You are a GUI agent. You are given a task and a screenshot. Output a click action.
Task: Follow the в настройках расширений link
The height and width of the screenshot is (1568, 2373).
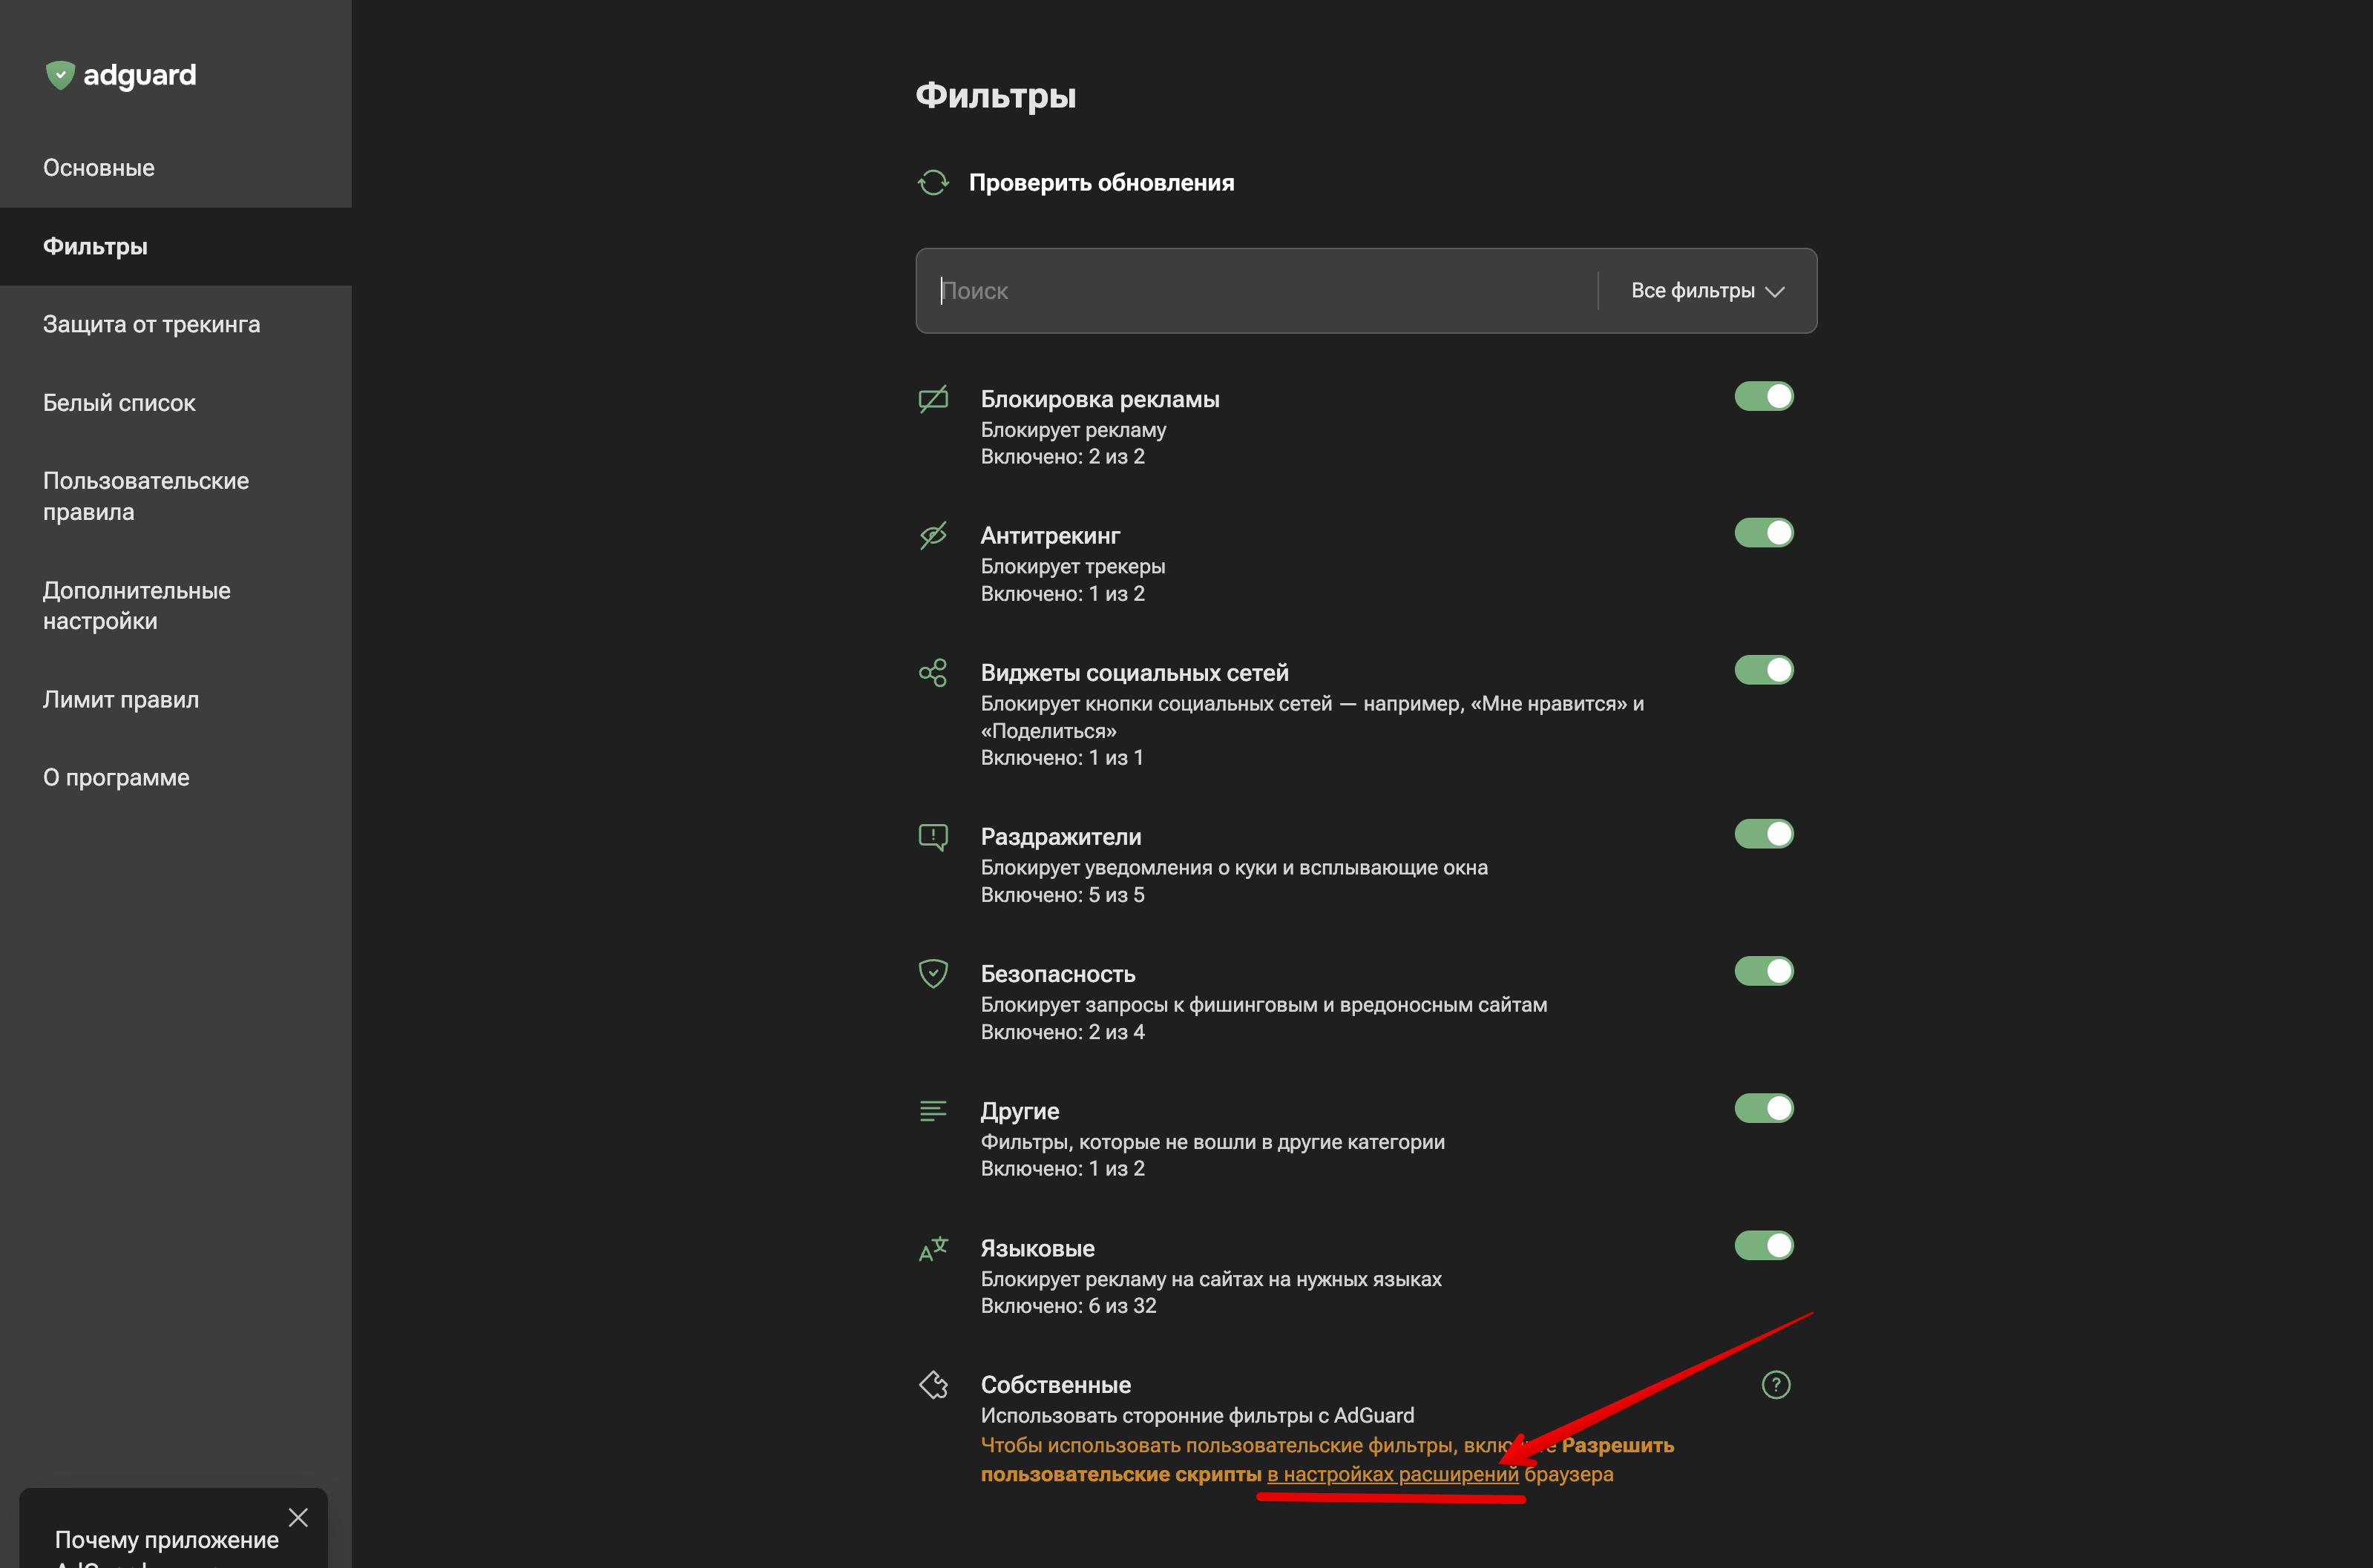tap(1391, 1474)
